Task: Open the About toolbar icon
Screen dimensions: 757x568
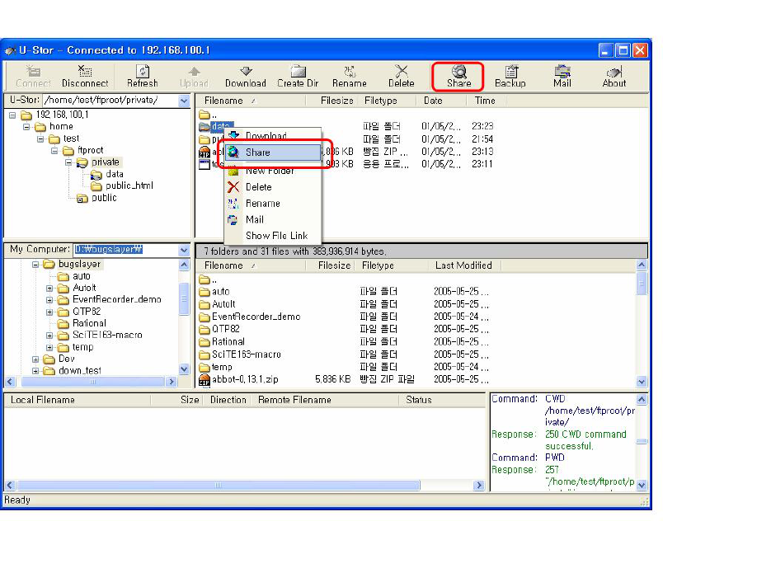Action: pyautogui.click(x=614, y=76)
